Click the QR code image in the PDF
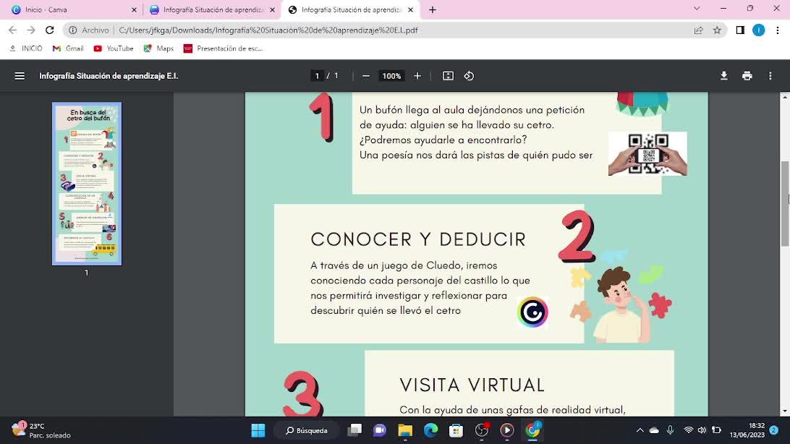 point(647,153)
